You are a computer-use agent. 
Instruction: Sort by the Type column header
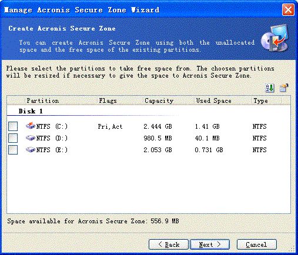[267, 100]
